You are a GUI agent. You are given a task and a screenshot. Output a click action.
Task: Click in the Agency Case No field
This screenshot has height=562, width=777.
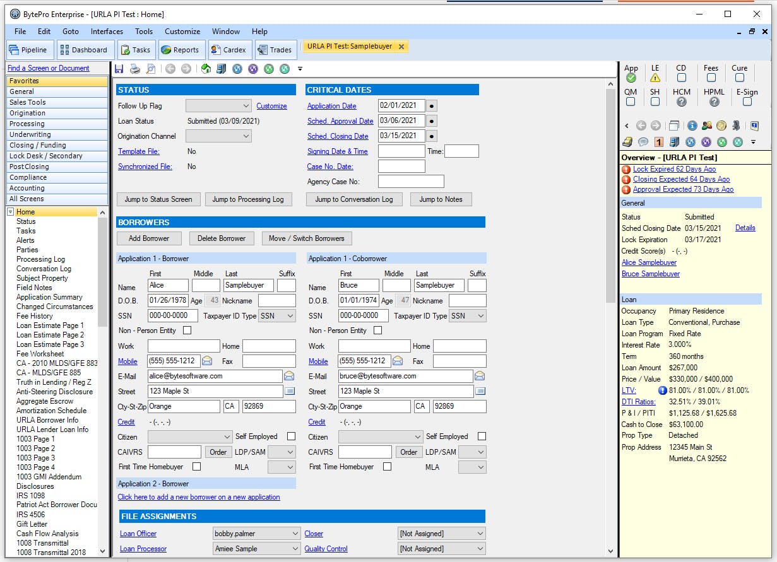pyautogui.click(x=411, y=182)
